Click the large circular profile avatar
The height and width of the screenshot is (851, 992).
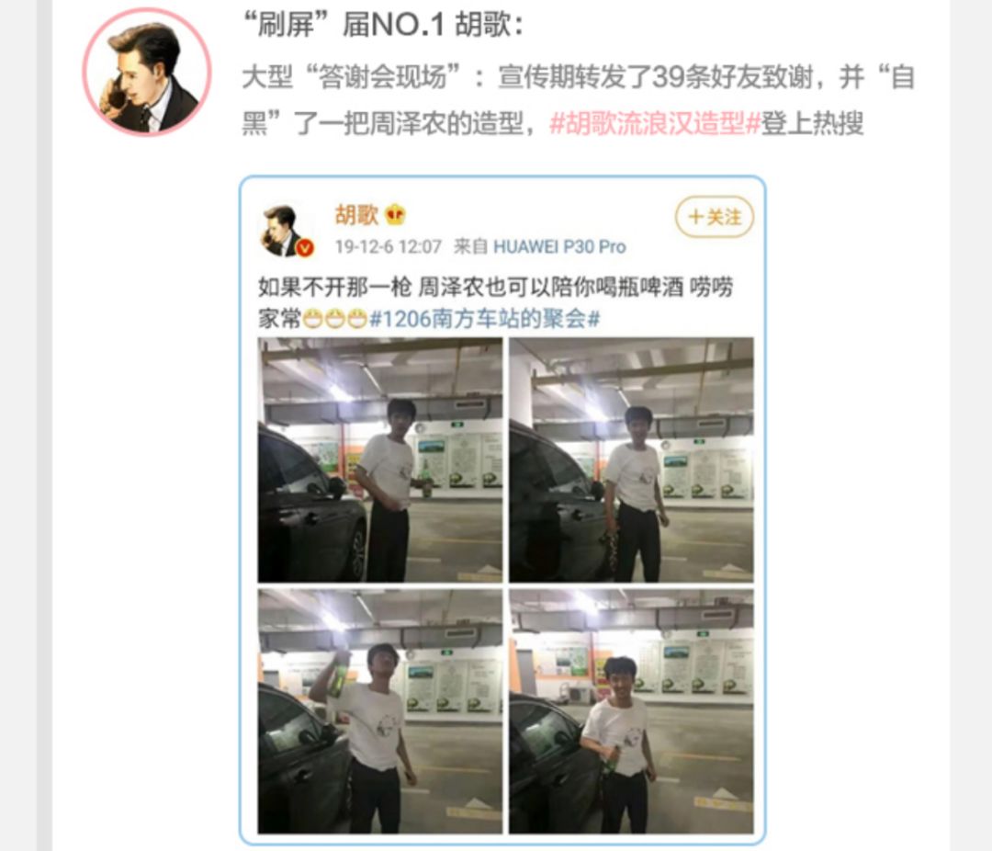147,72
